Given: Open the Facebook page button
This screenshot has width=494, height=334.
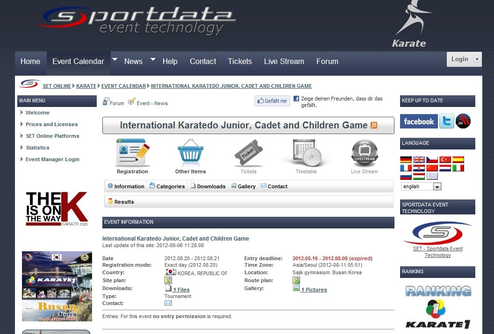Looking at the screenshot, I should pyautogui.click(x=419, y=121).
